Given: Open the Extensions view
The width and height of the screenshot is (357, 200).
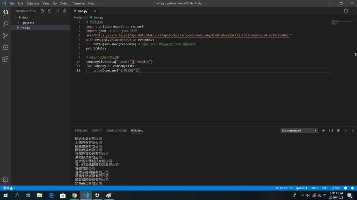Looking at the screenshot, I should [5, 59].
